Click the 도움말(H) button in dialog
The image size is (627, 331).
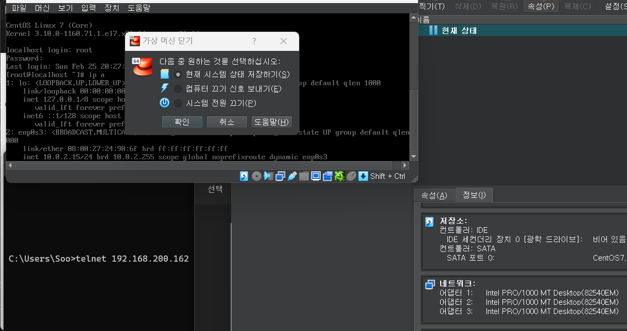[272, 122]
